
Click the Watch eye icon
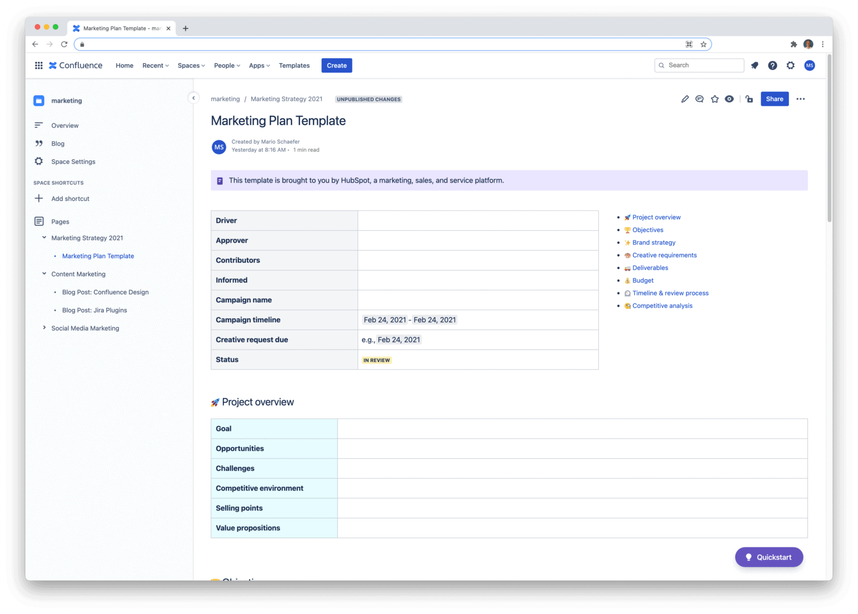click(x=729, y=99)
